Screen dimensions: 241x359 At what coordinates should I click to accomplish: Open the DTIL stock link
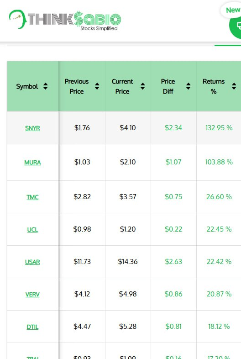pos(32,327)
